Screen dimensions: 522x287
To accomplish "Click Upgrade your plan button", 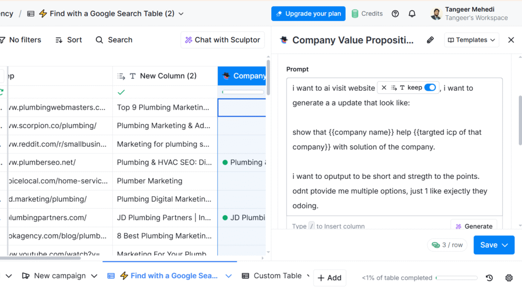I will (308, 14).
